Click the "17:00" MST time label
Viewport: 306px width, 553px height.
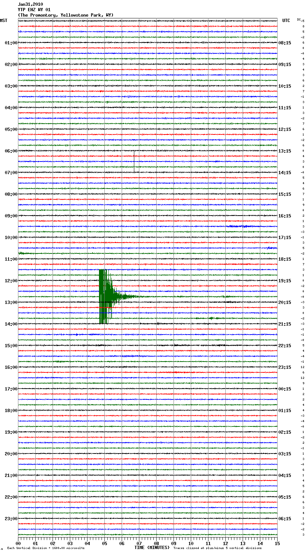pos(11,389)
